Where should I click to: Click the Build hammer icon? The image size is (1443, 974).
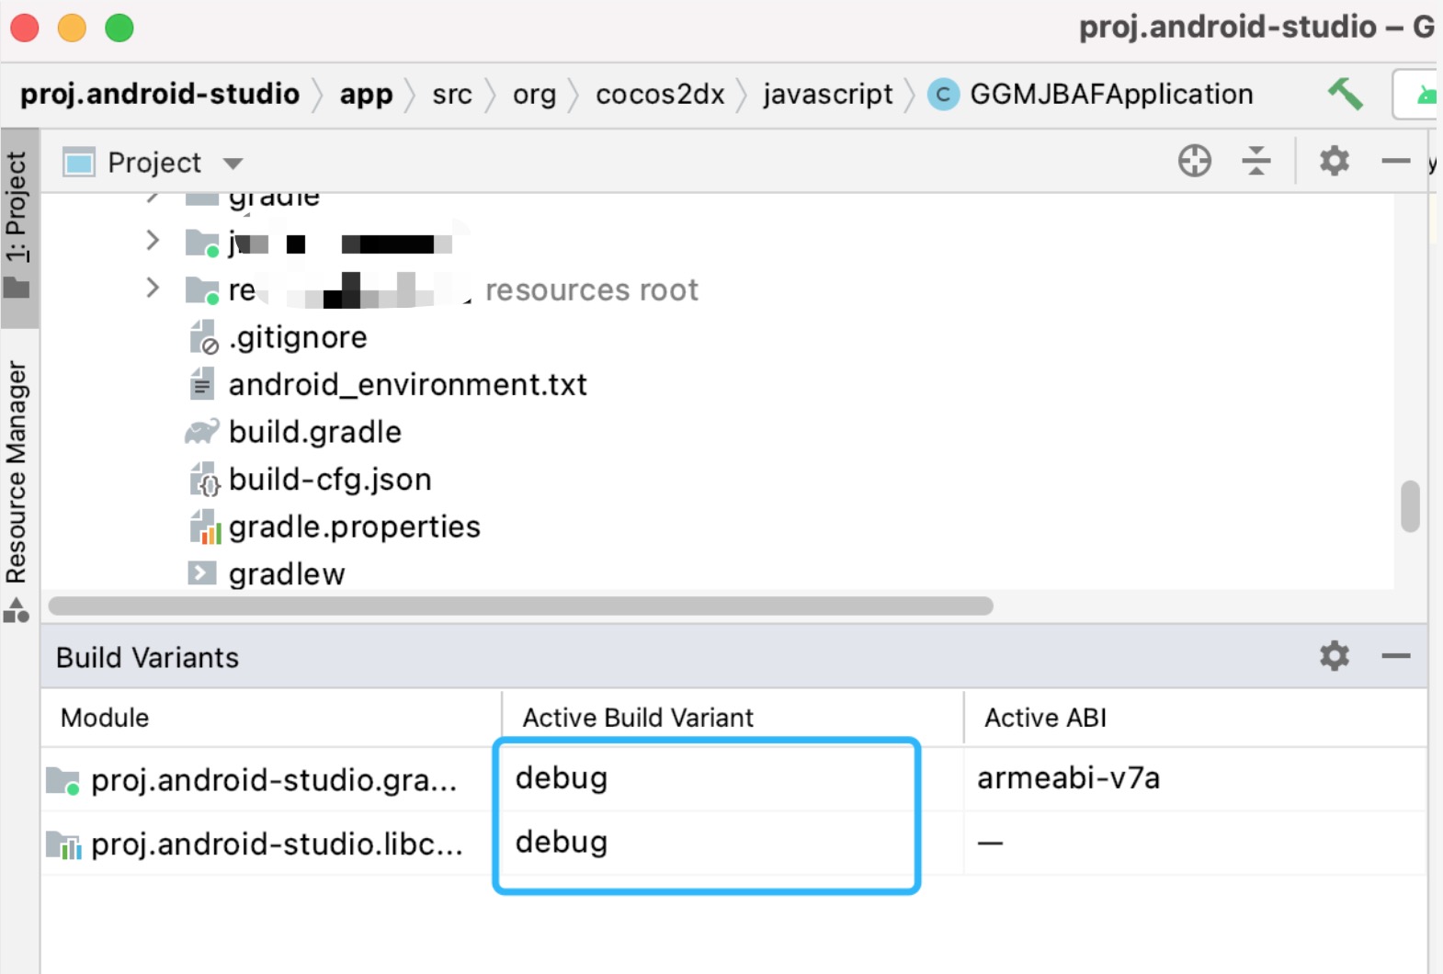1345,93
